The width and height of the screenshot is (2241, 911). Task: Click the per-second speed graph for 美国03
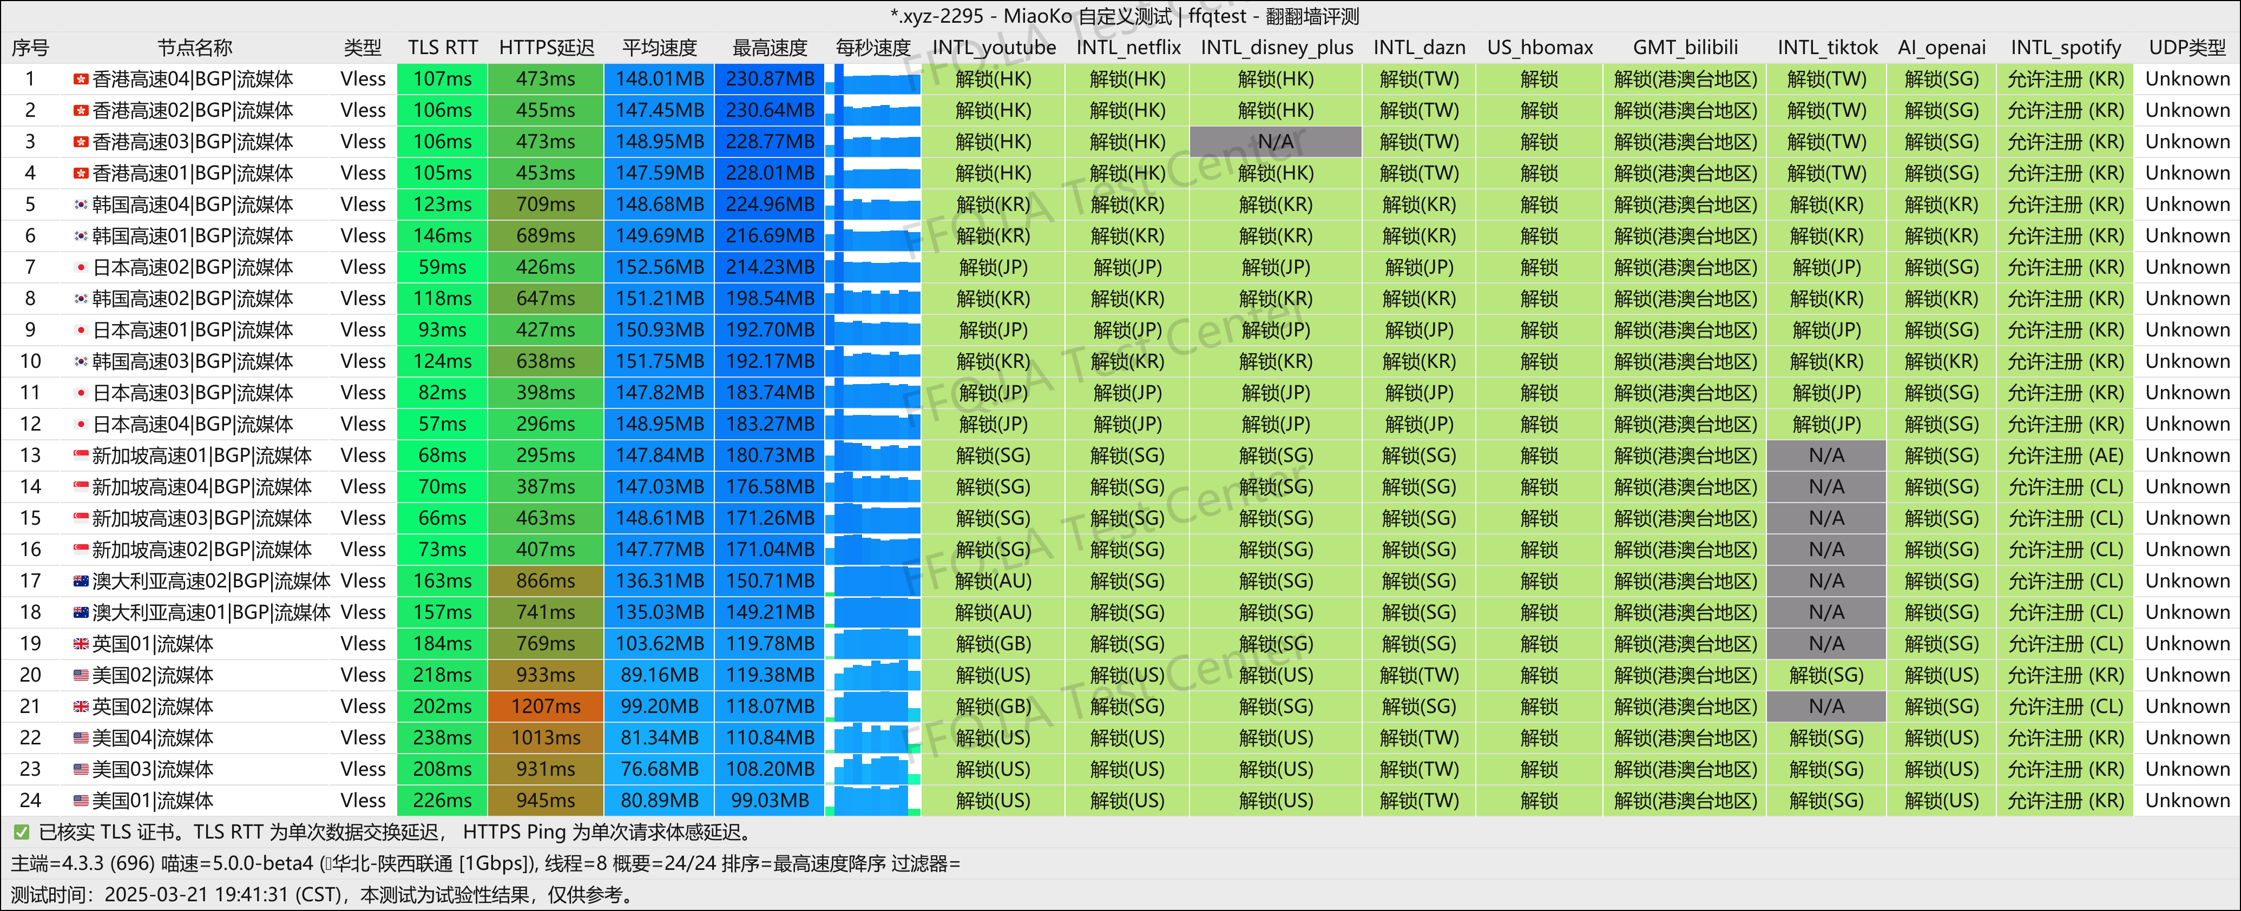873,769
